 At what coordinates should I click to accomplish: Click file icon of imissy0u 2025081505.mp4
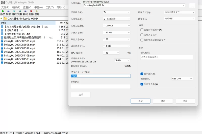pyautogui.click(x=2, y=63)
